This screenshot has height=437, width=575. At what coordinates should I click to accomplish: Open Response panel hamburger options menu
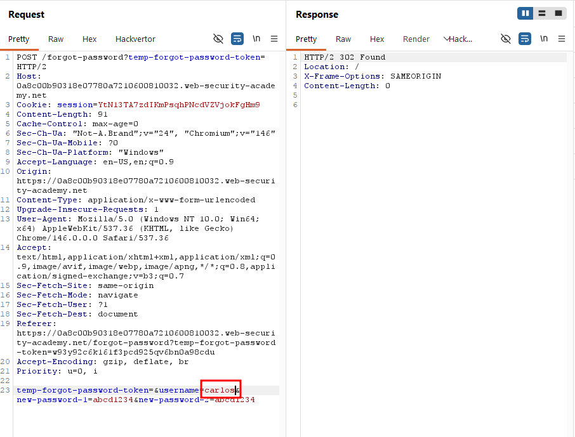(x=562, y=39)
